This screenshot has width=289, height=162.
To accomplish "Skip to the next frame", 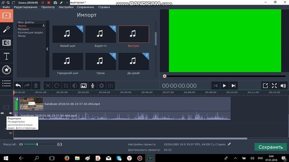I will click(x=233, y=85).
